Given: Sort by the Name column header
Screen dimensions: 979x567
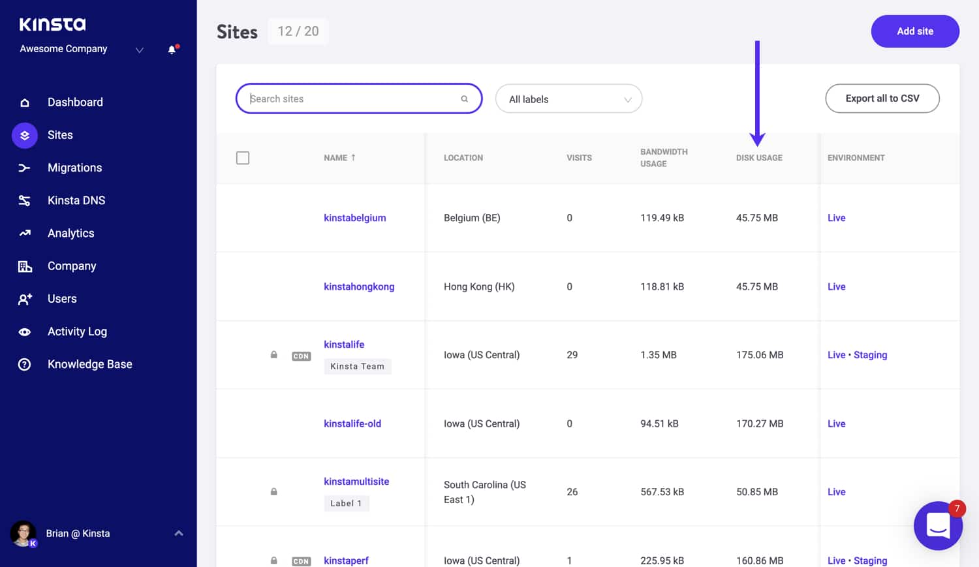Looking at the screenshot, I should click(x=339, y=157).
